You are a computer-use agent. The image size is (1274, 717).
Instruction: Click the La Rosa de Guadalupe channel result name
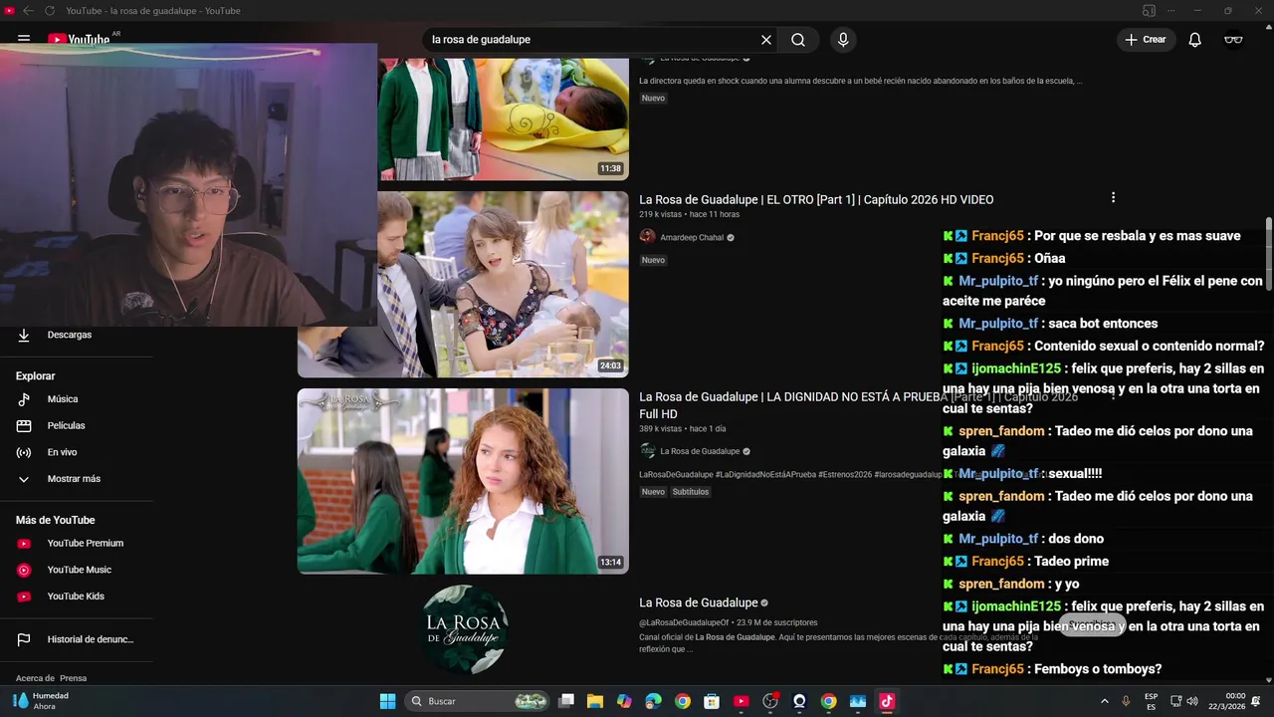[699, 603]
